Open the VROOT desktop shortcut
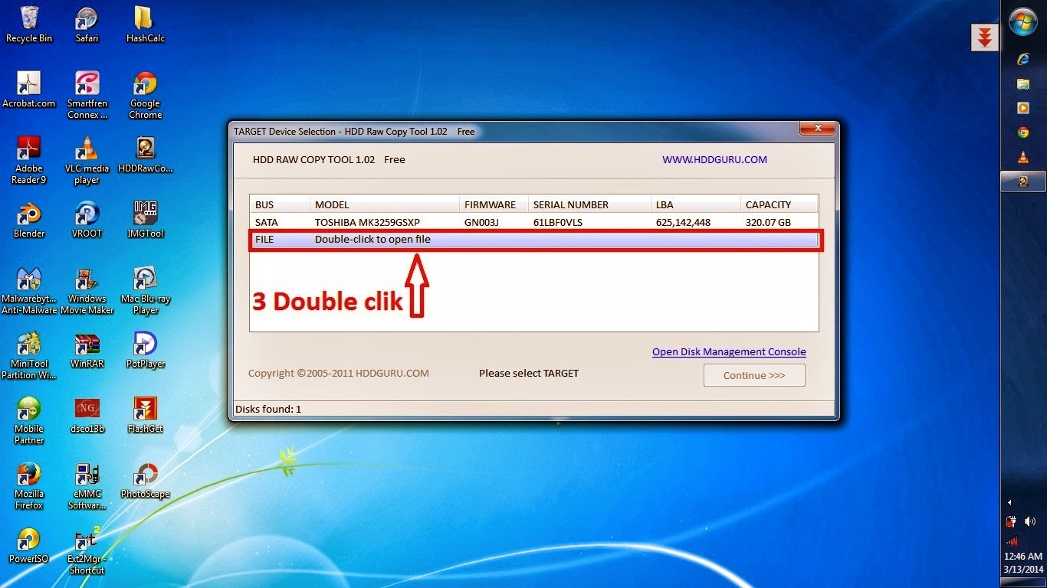The height and width of the screenshot is (588, 1047). 87,220
